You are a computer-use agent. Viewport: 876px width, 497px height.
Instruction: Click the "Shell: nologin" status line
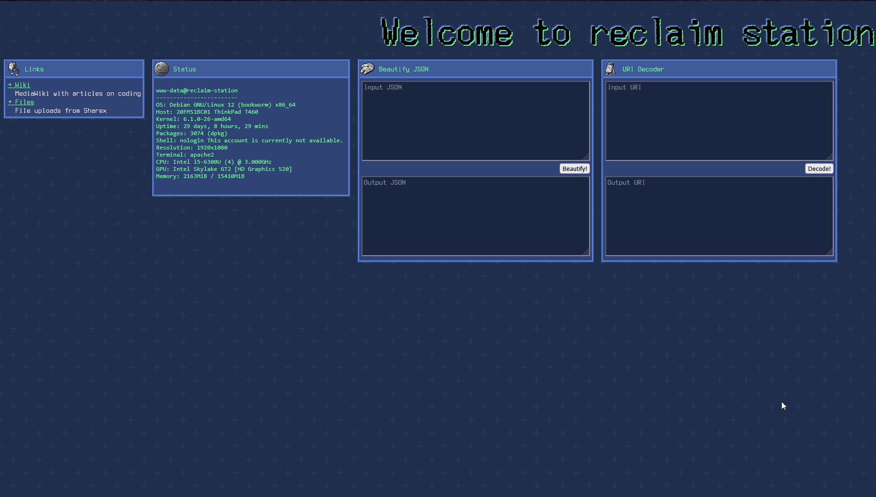tap(249, 140)
